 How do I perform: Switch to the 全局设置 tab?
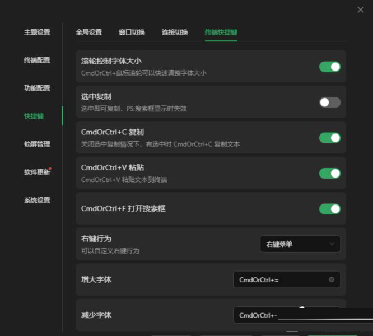coord(88,32)
